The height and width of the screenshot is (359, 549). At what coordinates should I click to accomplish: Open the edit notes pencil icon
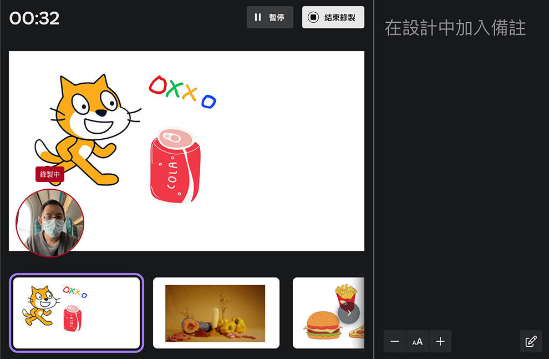(x=531, y=341)
